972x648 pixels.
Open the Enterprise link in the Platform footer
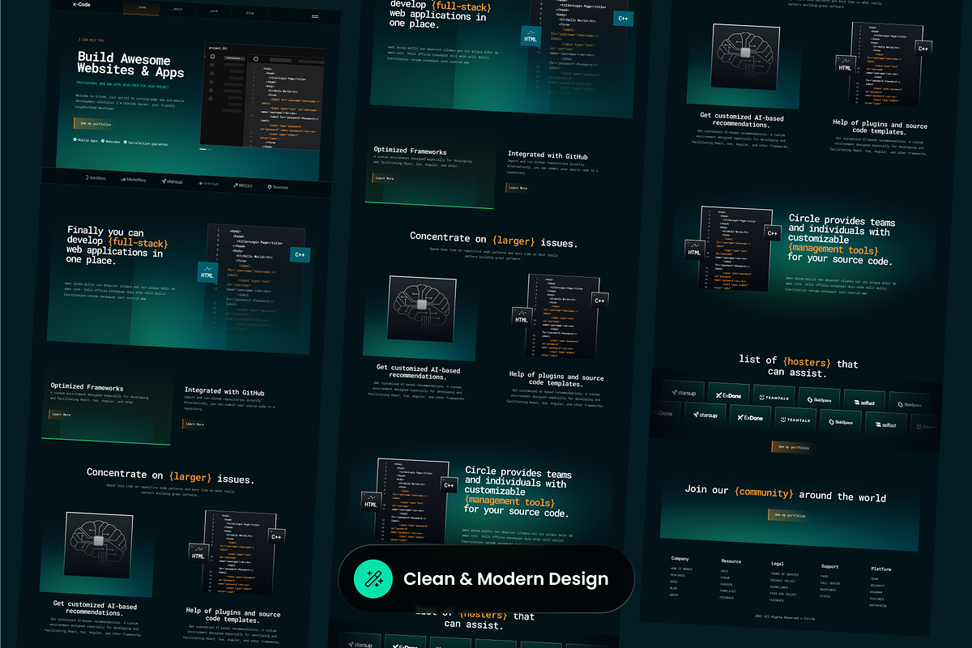[878, 605]
